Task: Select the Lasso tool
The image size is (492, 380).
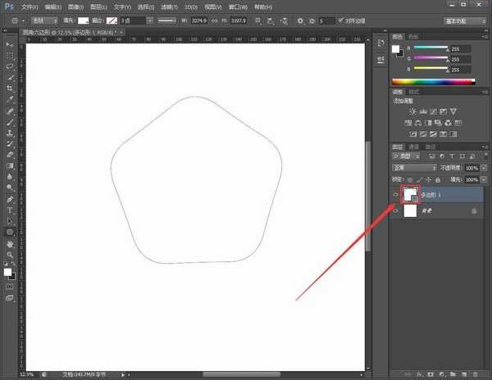Action: click(x=10, y=66)
